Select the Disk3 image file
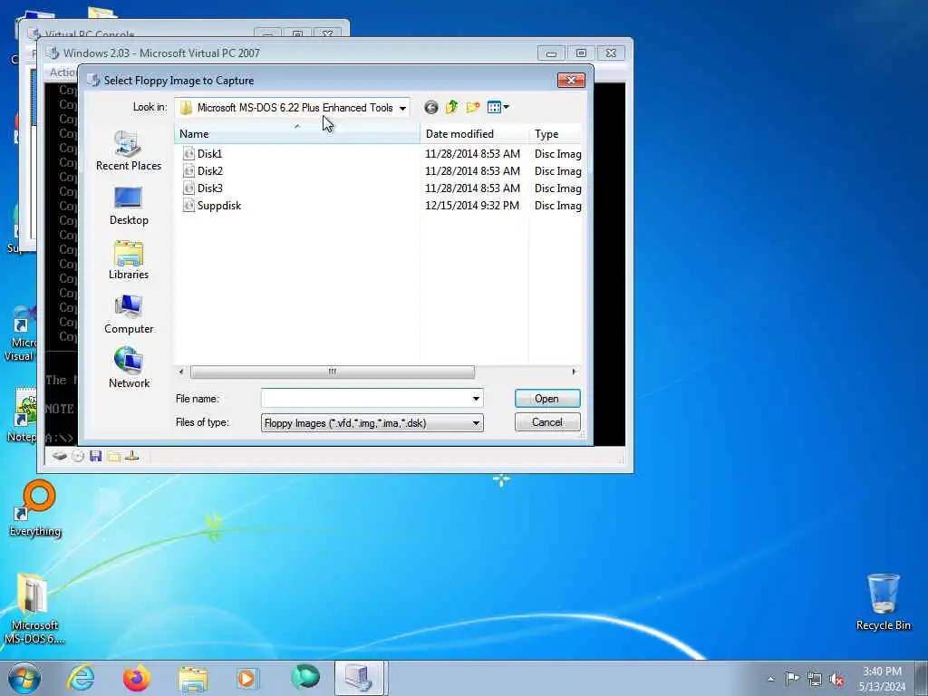 click(x=210, y=188)
